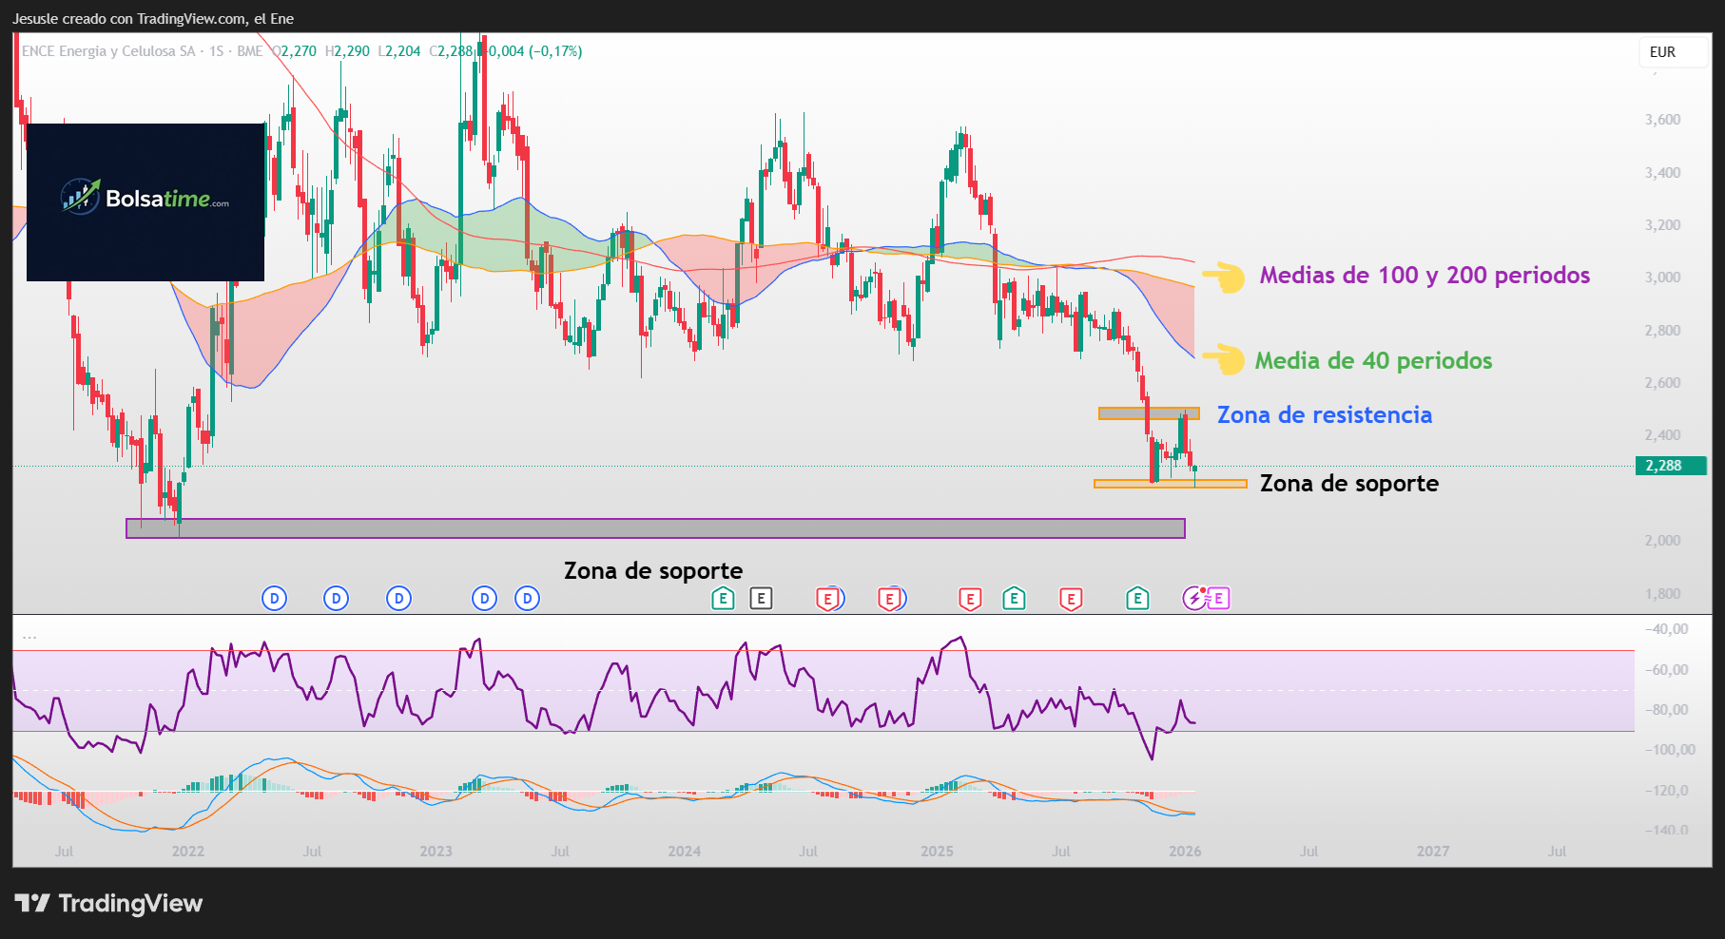
Task: Open the green earnings badge near 2024
Action: 723,599
